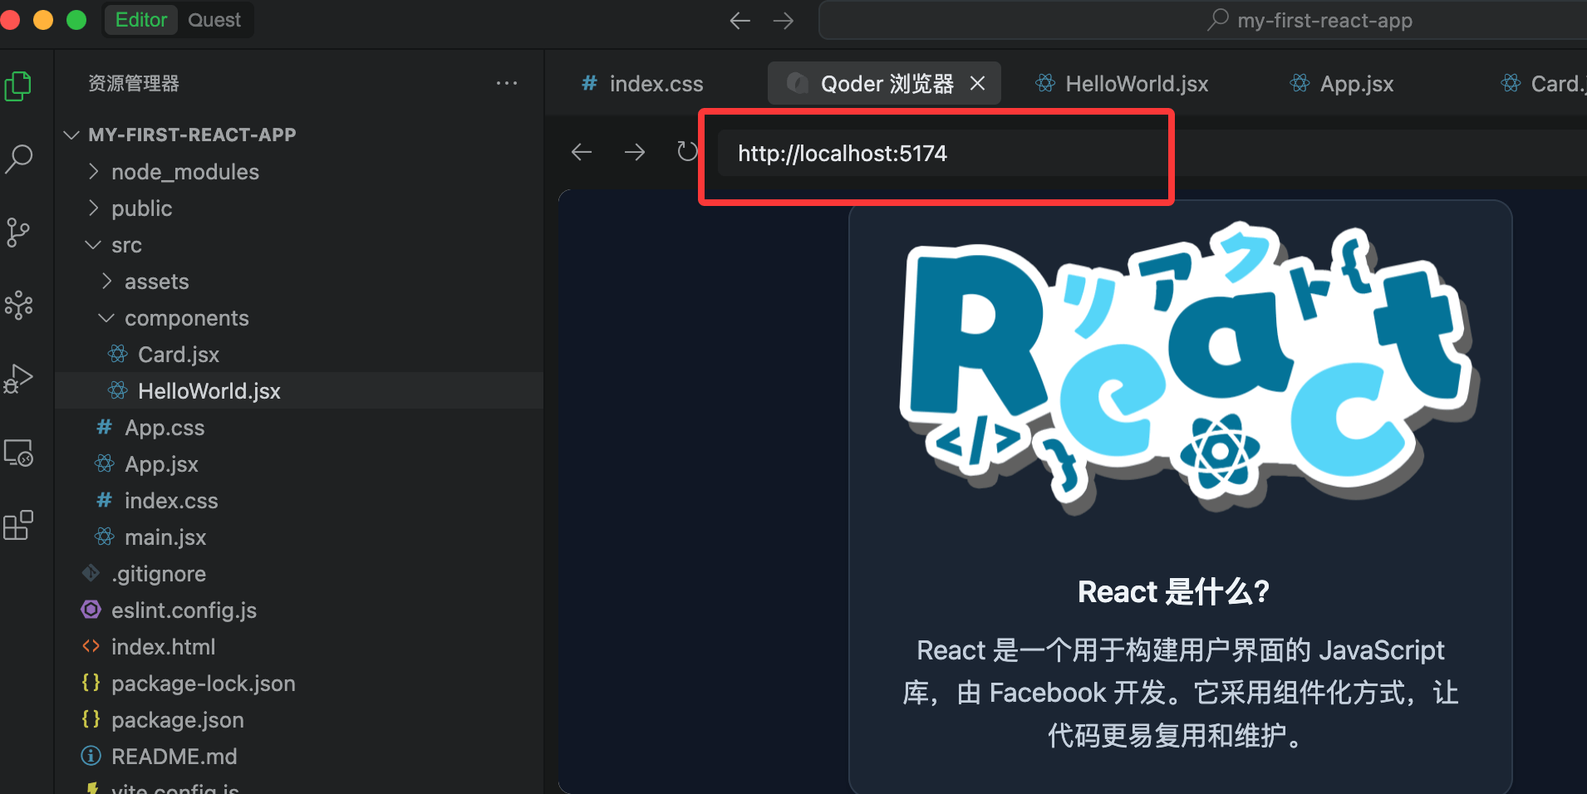This screenshot has height=794, width=1587.
Task: Switch to Editor mode toggle
Action: [140, 20]
